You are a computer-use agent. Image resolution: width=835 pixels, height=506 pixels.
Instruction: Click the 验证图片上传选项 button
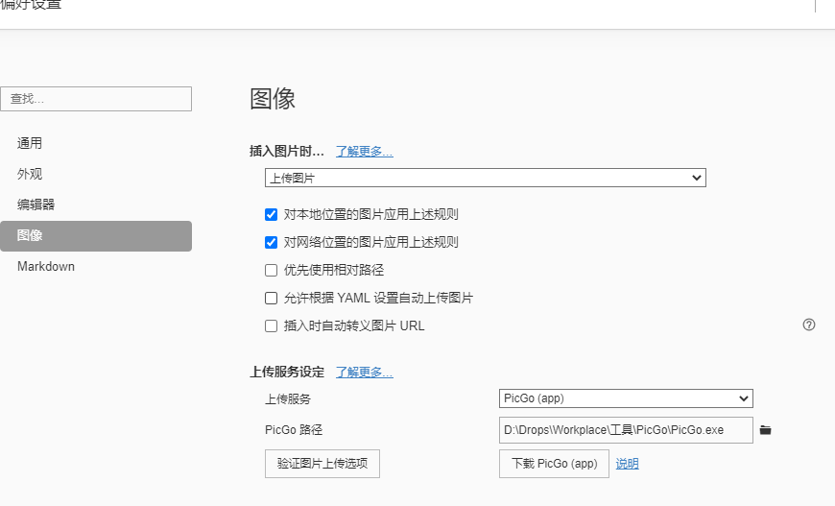[x=322, y=463]
